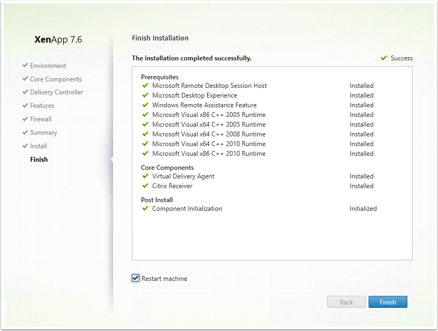Screen dimensions: 438x331
Task: Click Installed status for Citrix Receiver
Action: (362, 186)
